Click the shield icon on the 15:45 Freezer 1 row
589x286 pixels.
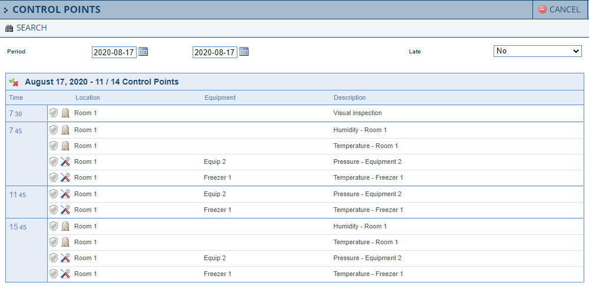tap(54, 274)
